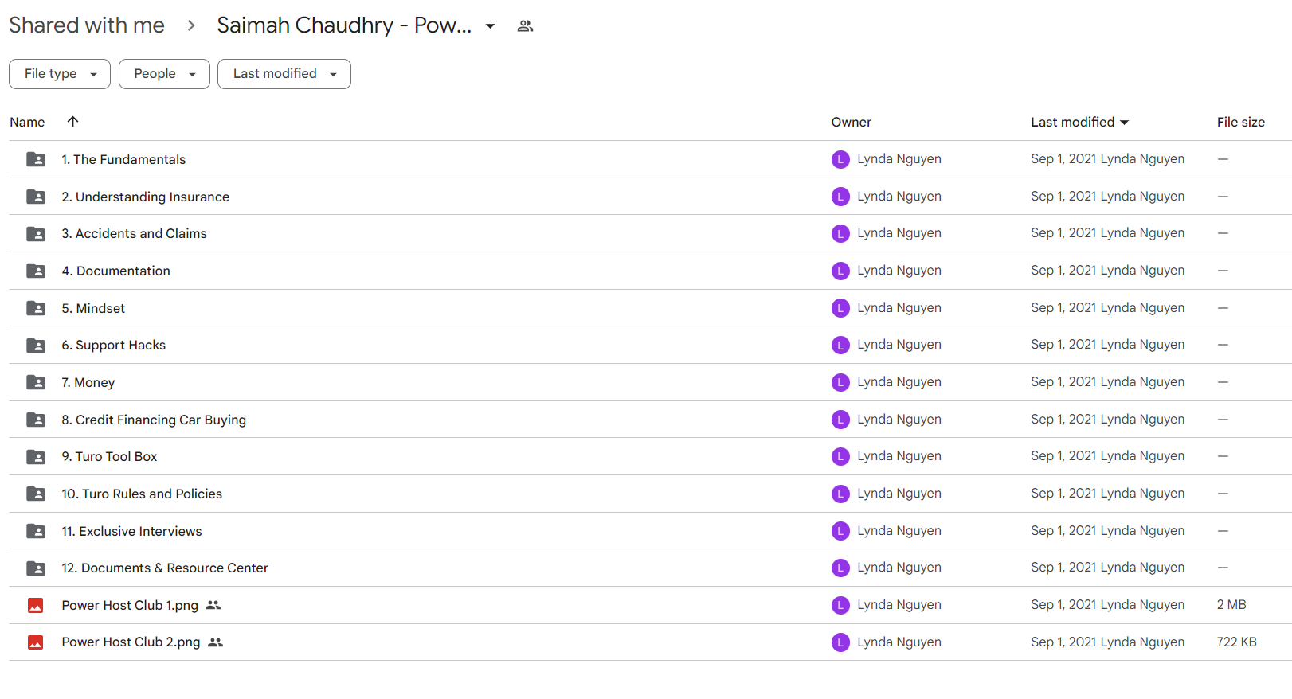Select 'Power Host Club 2.png' file name
The height and width of the screenshot is (699, 1292).
(131, 642)
